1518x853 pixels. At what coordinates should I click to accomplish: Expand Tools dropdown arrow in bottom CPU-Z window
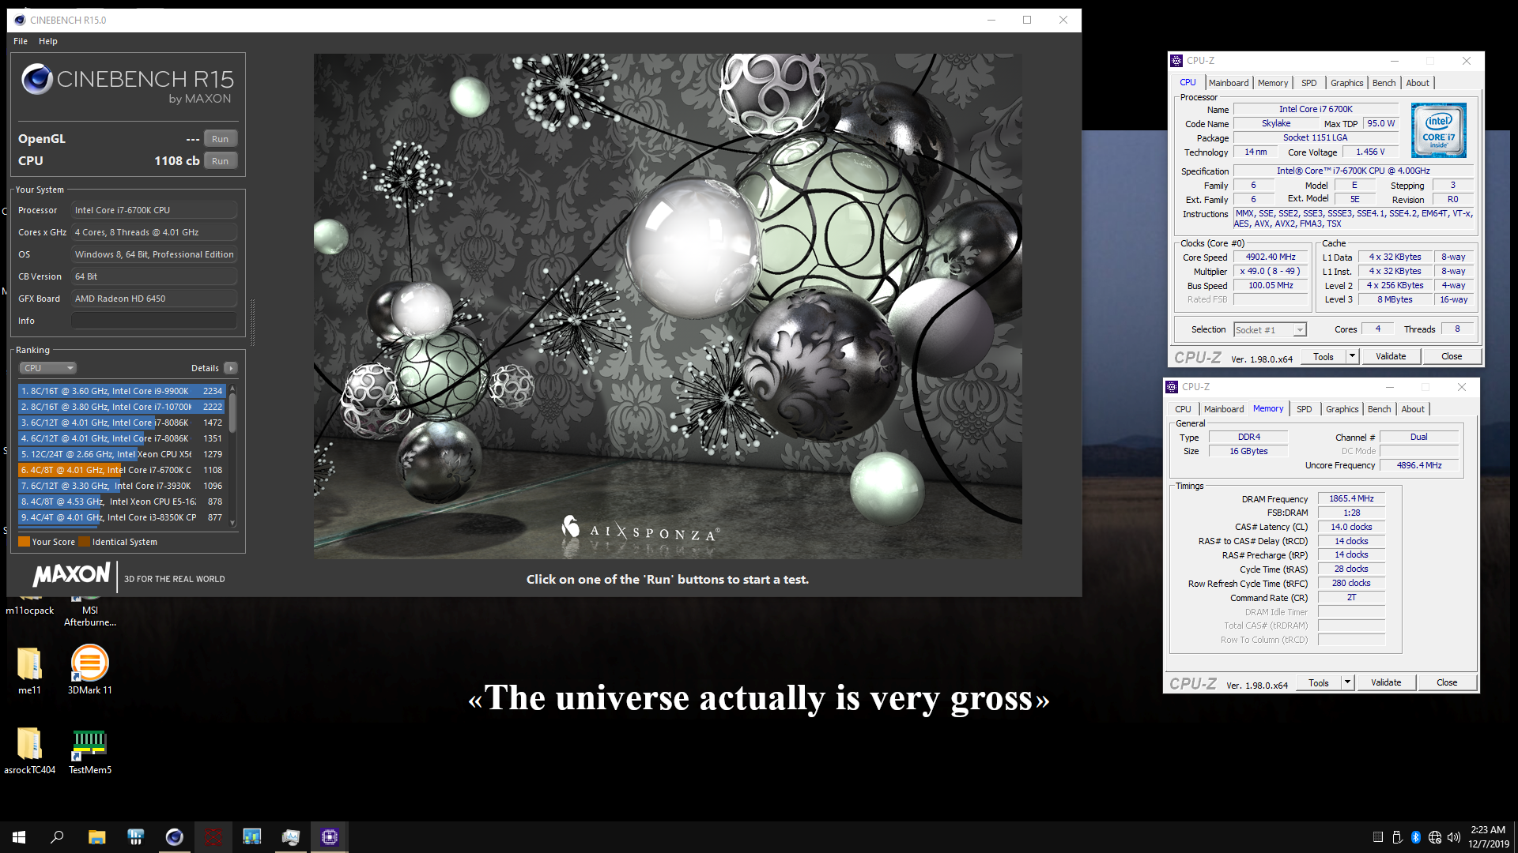[x=1347, y=683]
